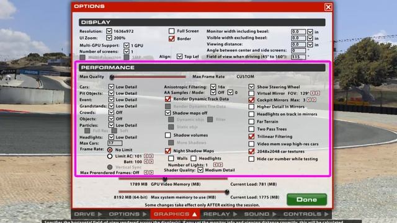
Task: Enable the Virtual Mirror checkbox
Action: pos(251,94)
